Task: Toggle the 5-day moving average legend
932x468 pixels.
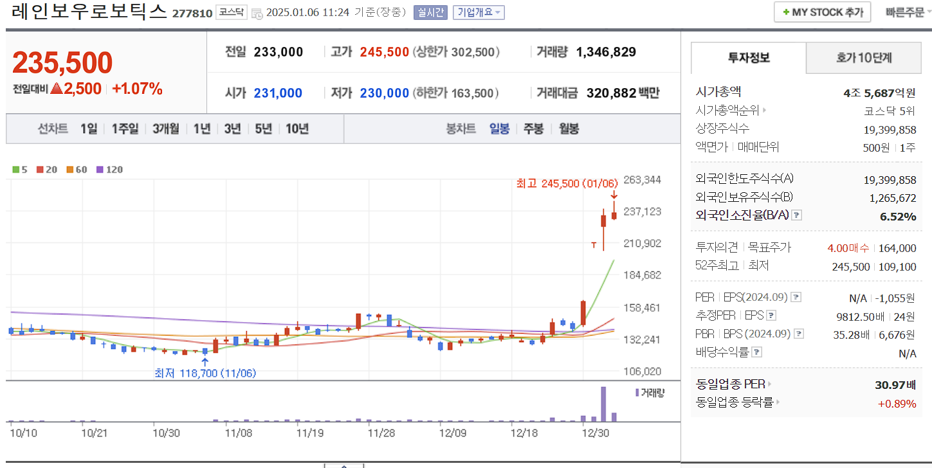Action: click(20, 170)
